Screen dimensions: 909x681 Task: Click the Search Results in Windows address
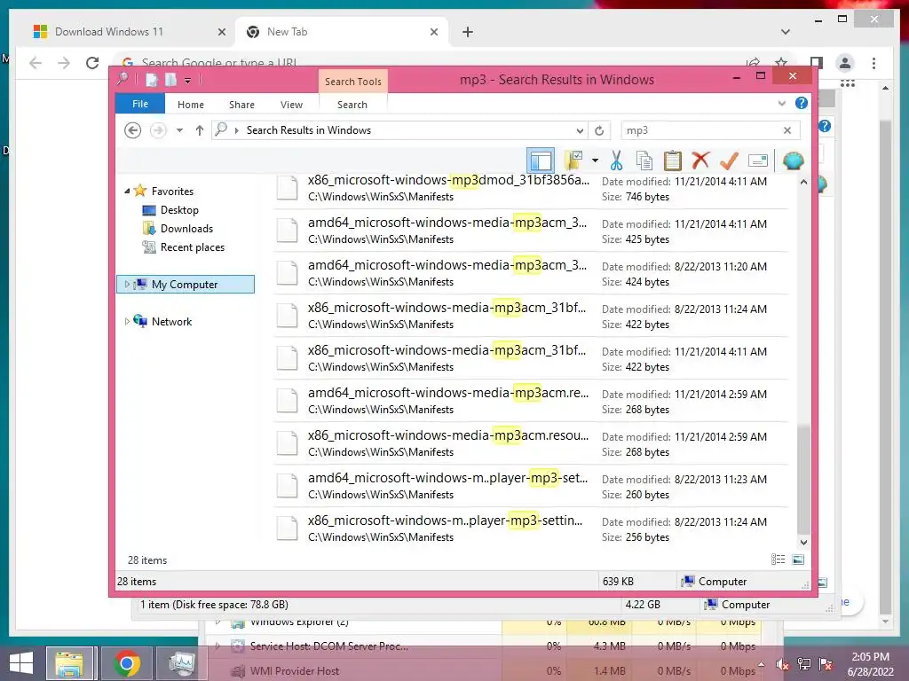(x=308, y=130)
